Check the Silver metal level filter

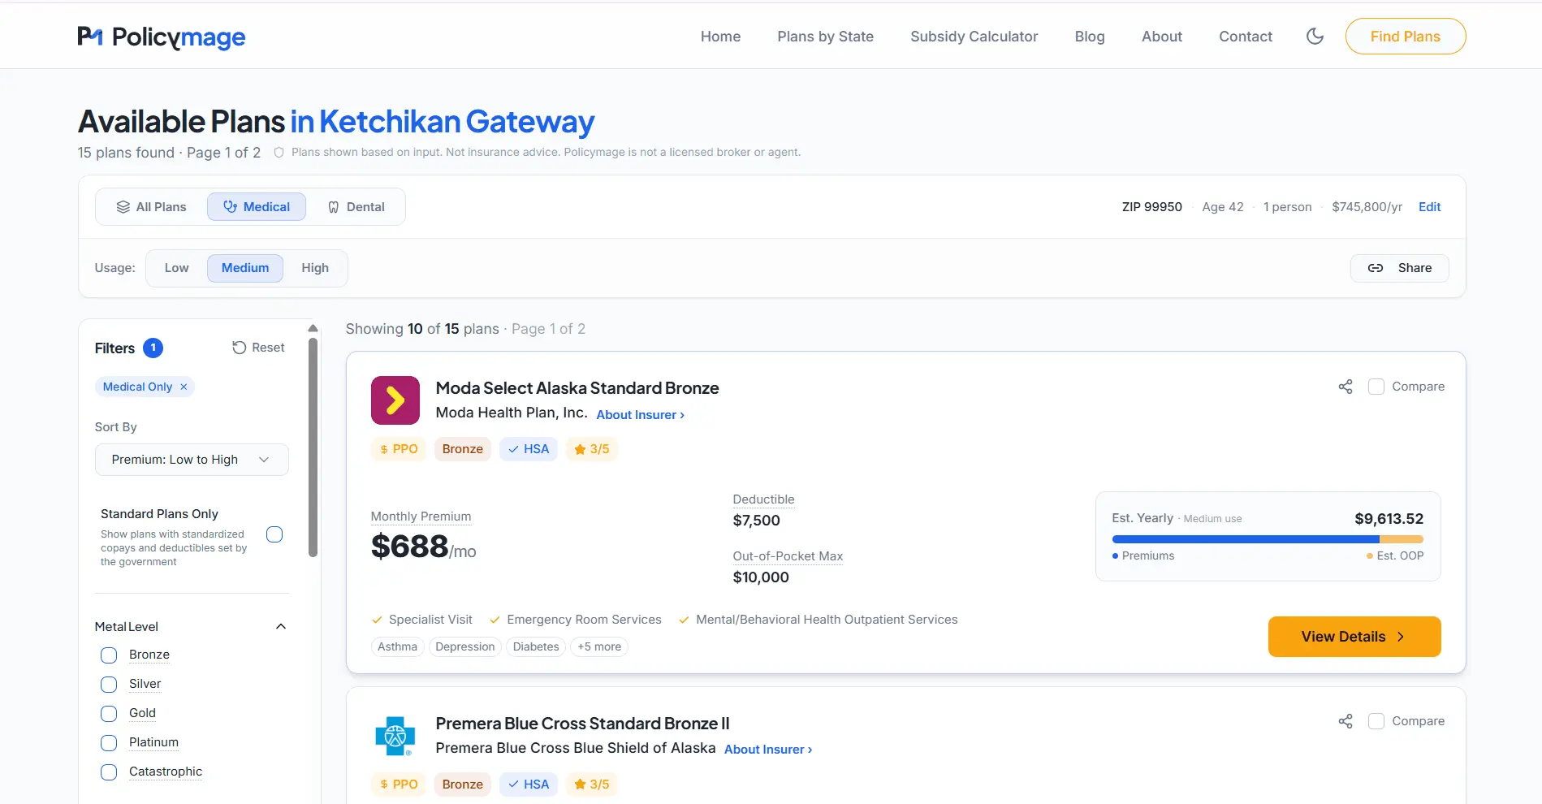109,685
